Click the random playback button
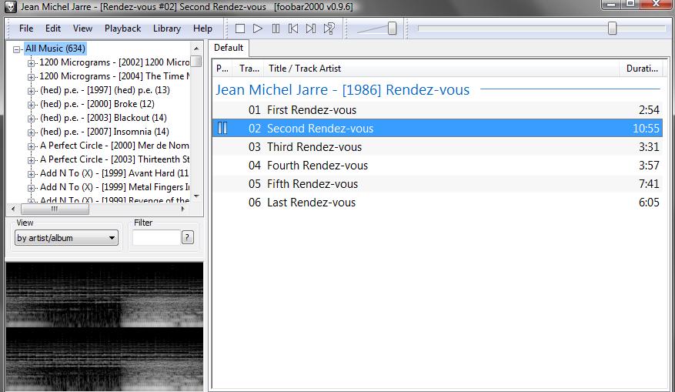Image resolution: width=675 pixels, height=392 pixels. [x=329, y=28]
